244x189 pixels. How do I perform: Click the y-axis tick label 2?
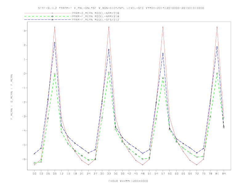click(24, 45)
